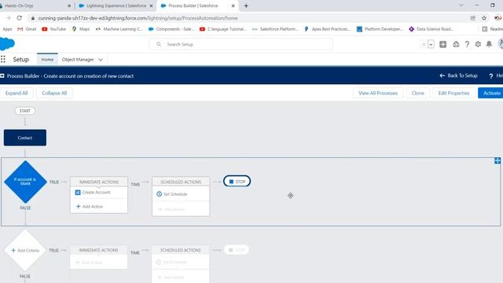Expand the Object Manager dropdown chevron
The image size is (503, 283).
pos(101,60)
